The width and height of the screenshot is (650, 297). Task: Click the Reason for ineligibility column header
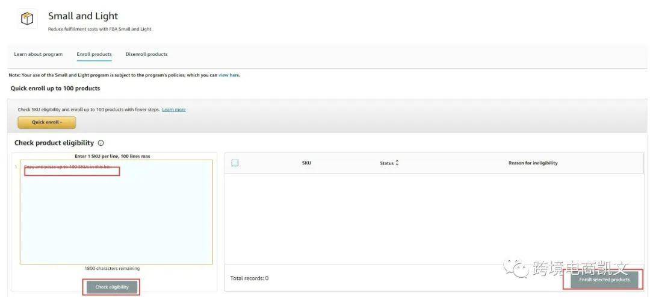(x=533, y=163)
